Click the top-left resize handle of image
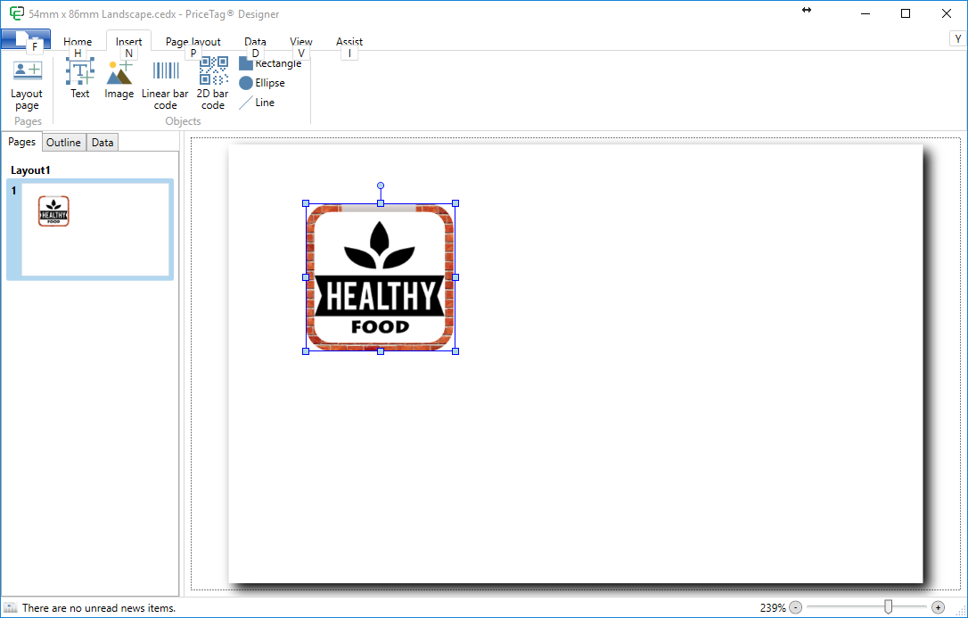The width and height of the screenshot is (968, 618). click(x=306, y=203)
